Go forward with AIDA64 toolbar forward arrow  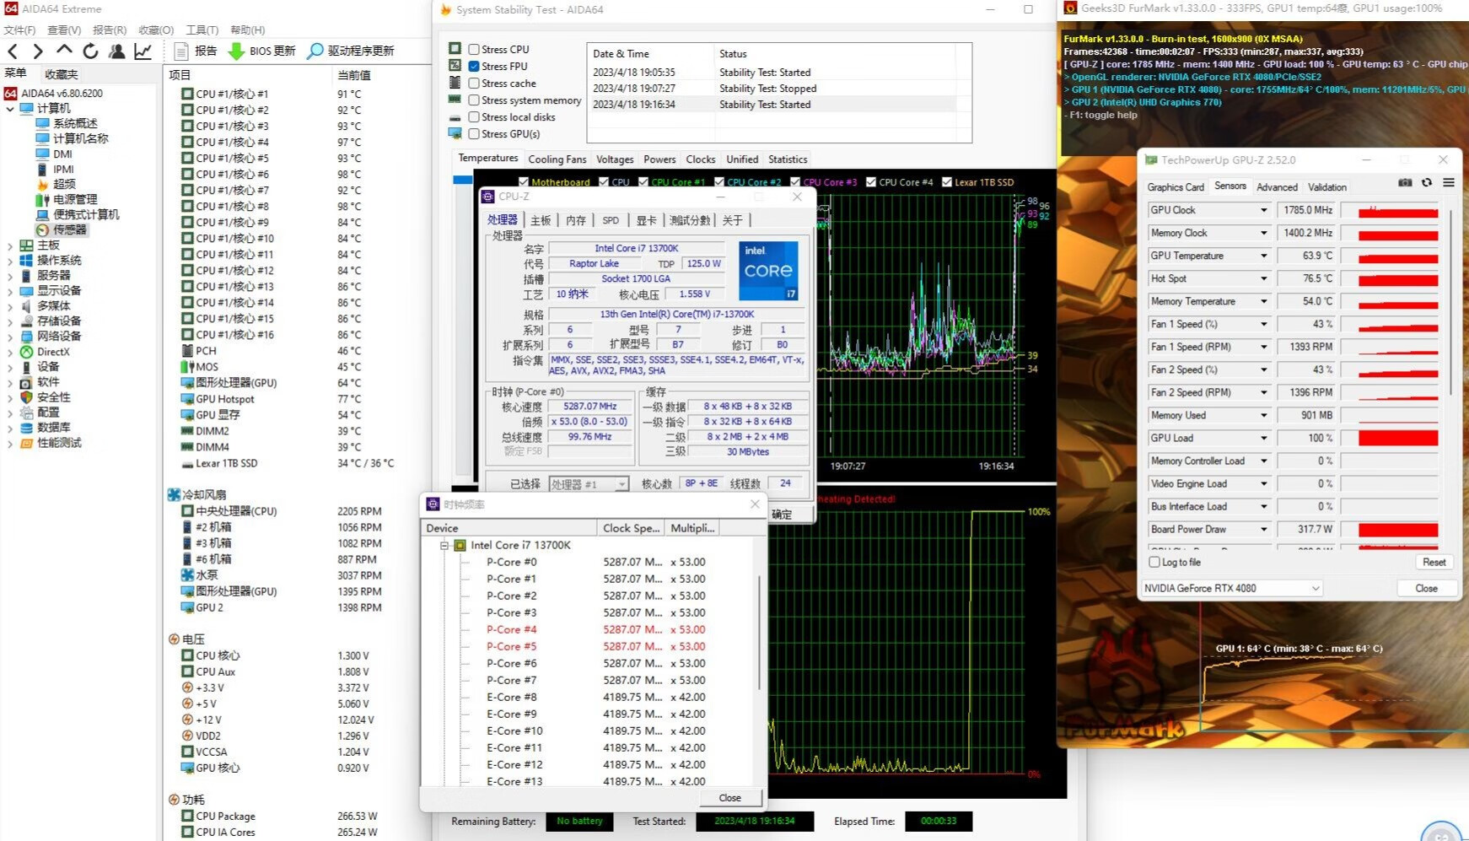coord(38,51)
